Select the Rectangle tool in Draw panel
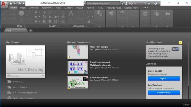191x107 pixels. [x=36, y=12]
